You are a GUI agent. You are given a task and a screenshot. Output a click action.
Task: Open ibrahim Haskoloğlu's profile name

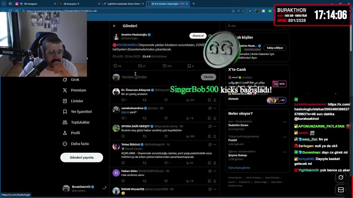click(134, 35)
